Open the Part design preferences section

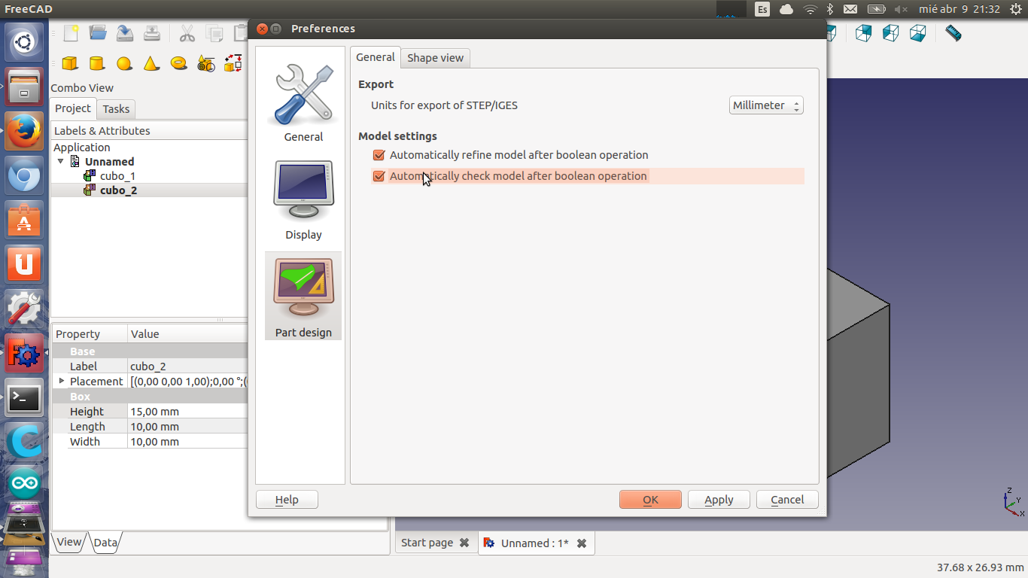point(303,296)
